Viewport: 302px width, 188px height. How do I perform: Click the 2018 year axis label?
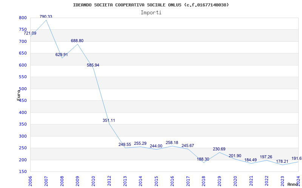click(203, 181)
